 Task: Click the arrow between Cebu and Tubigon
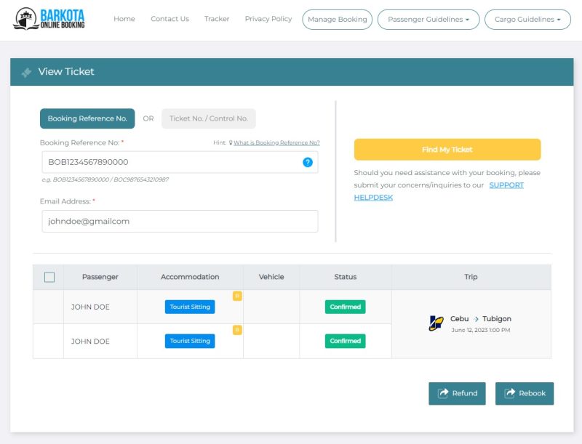click(x=477, y=319)
